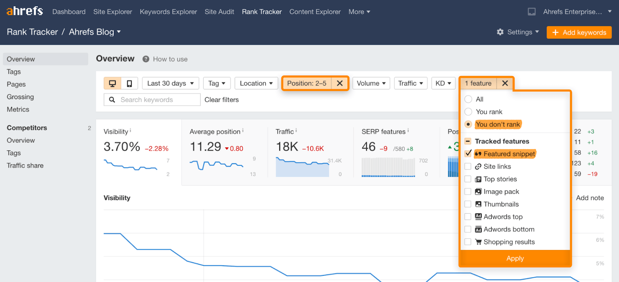
Task: Click the How to use help icon
Action: click(x=146, y=59)
